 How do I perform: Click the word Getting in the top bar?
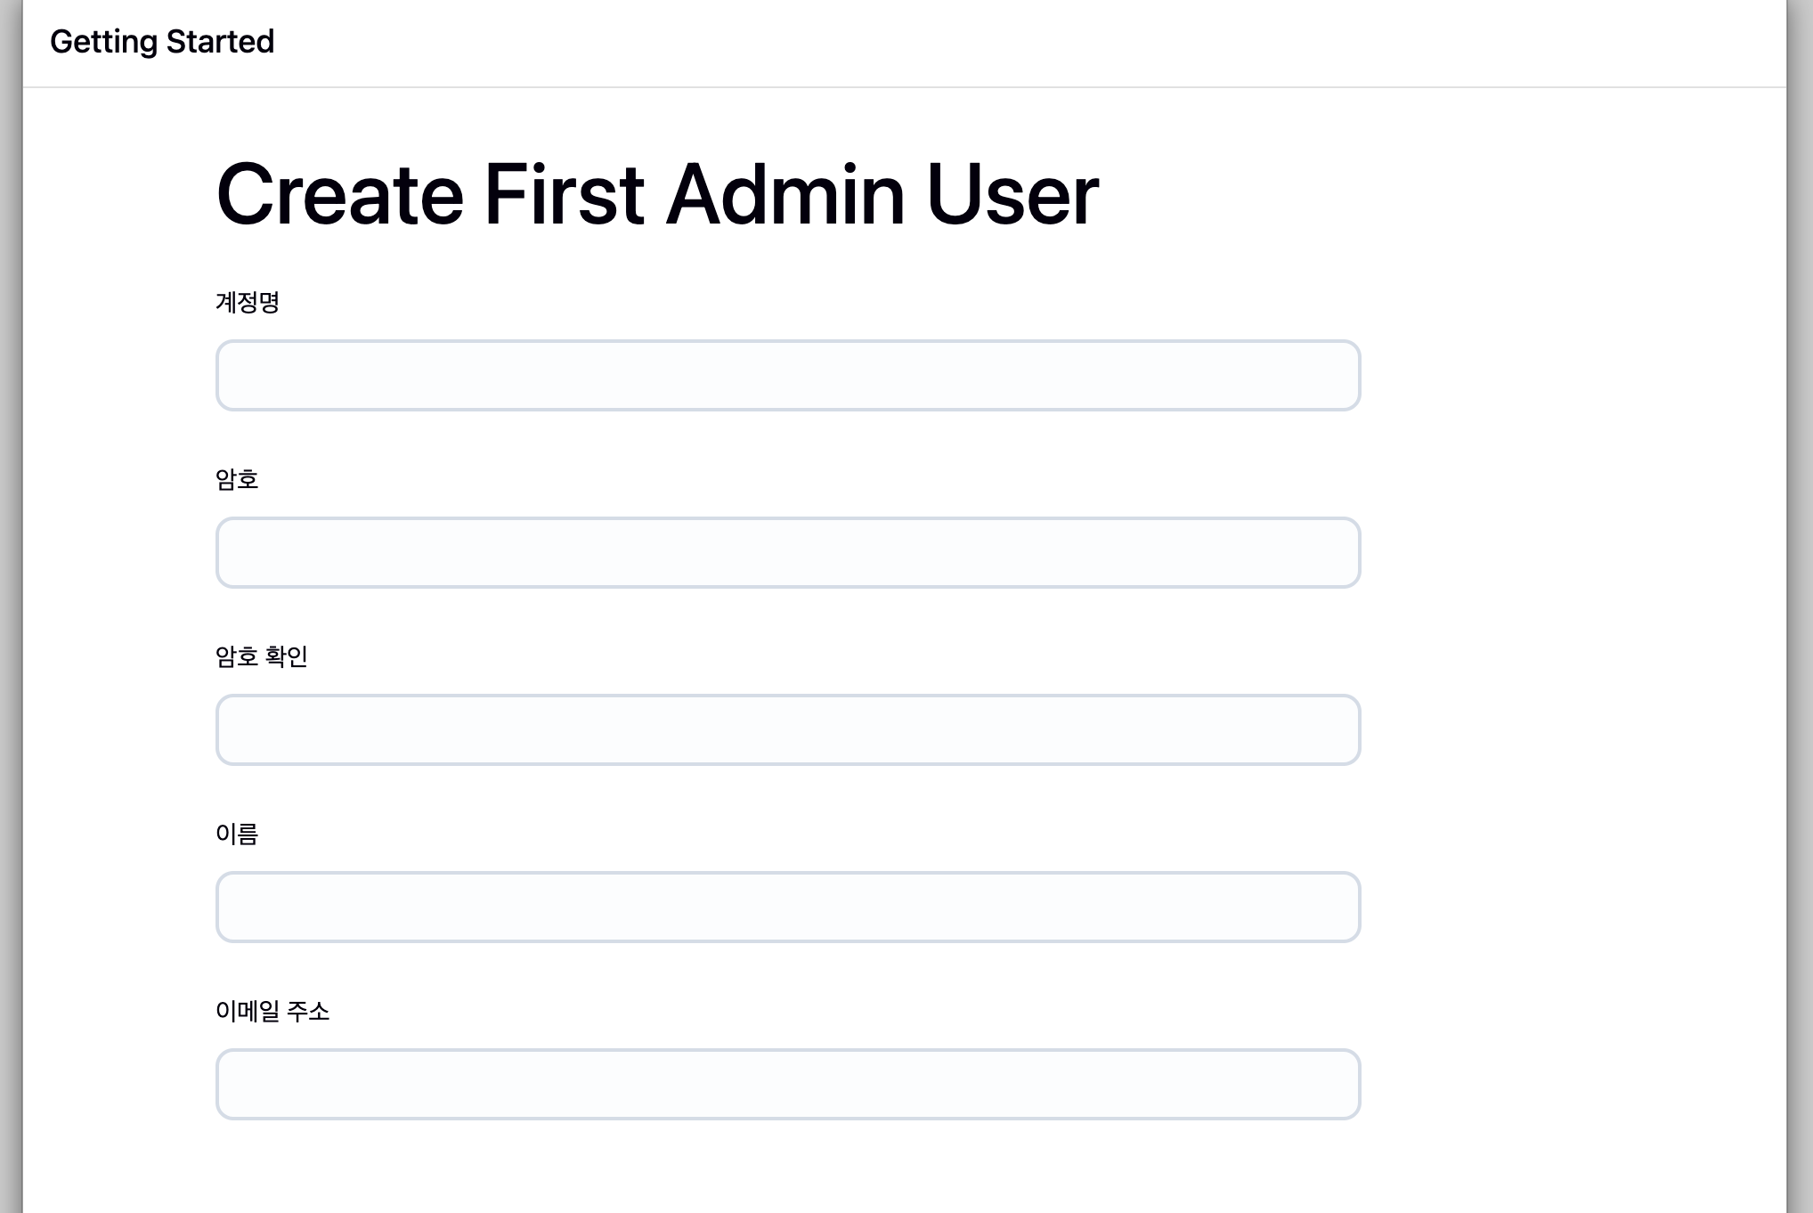click(x=103, y=42)
